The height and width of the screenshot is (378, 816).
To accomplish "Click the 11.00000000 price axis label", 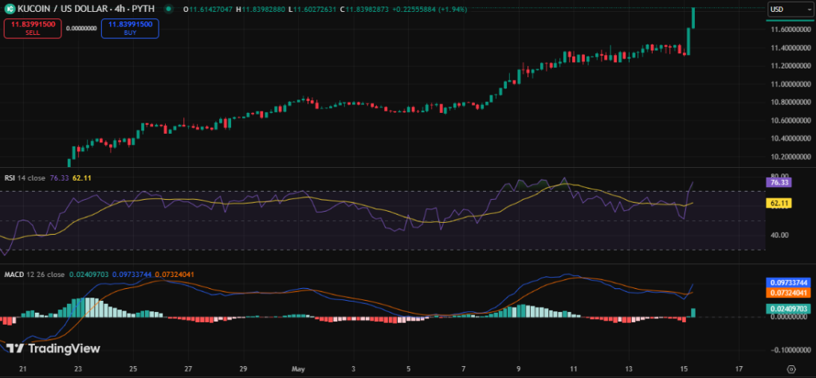I will coord(790,84).
